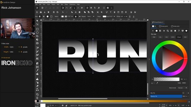Toggle current layer lock in status bar

66,106
